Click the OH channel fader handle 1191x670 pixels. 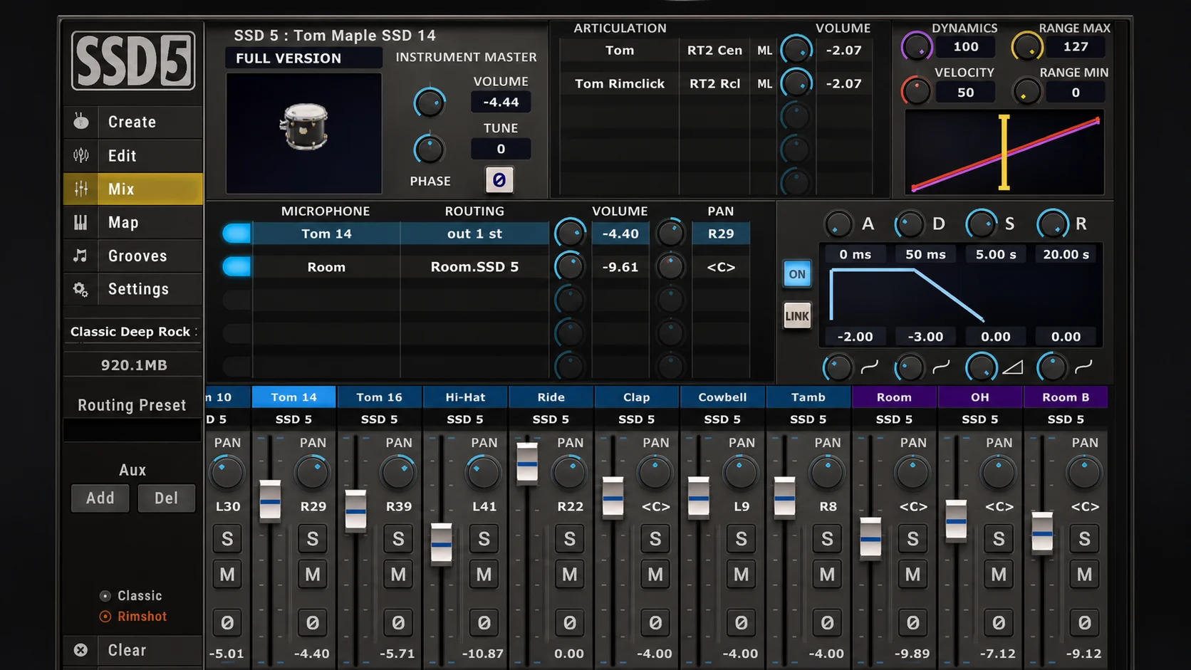coord(956,521)
